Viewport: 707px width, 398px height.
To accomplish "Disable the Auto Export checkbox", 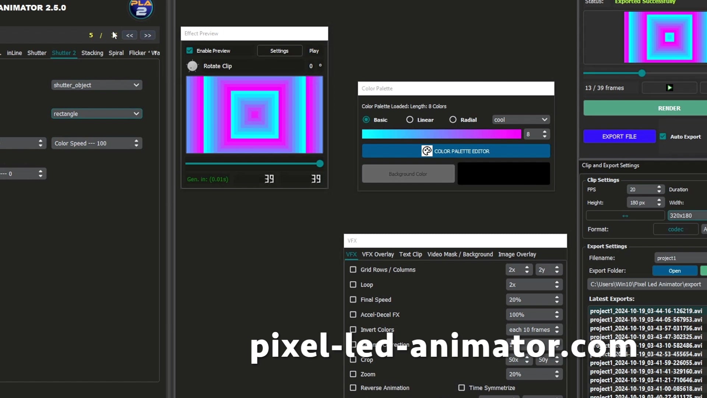I will pos(663,136).
